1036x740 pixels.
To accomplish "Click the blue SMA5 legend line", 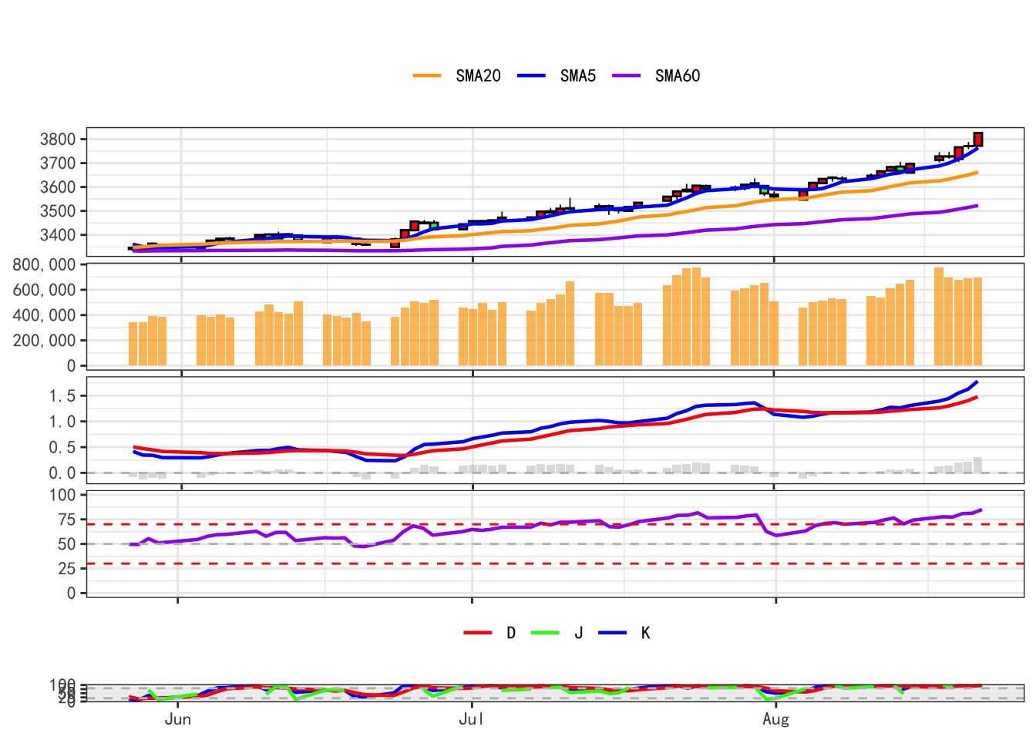I will (531, 76).
